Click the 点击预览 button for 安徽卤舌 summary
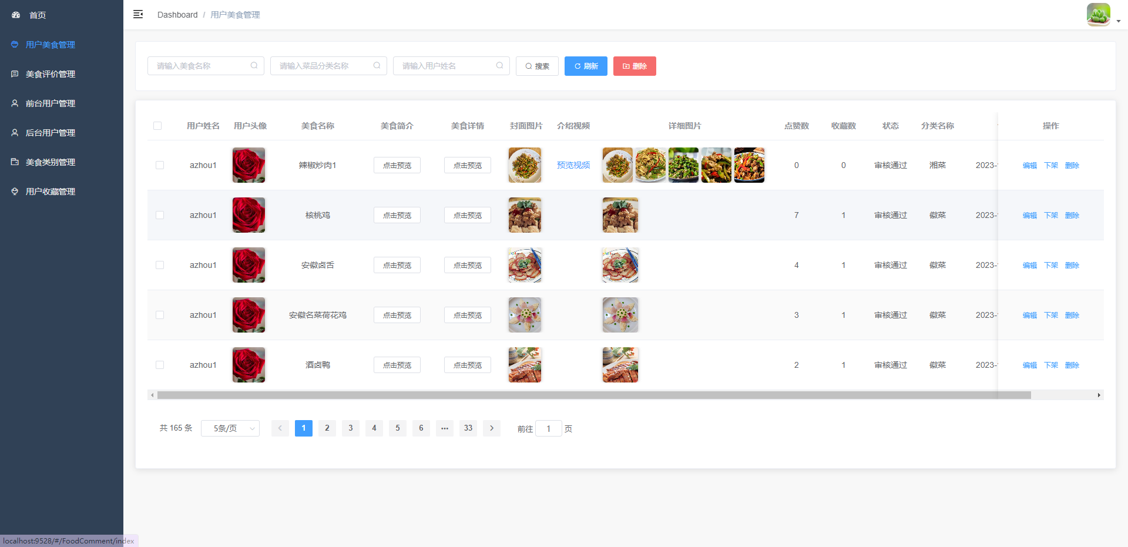 pos(397,265)
